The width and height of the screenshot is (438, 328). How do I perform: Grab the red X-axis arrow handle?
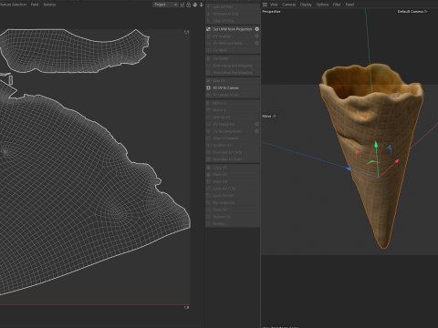pos(397,161)
